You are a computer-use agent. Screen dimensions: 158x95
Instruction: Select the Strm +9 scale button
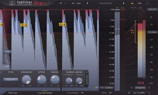tap(152, 9)
